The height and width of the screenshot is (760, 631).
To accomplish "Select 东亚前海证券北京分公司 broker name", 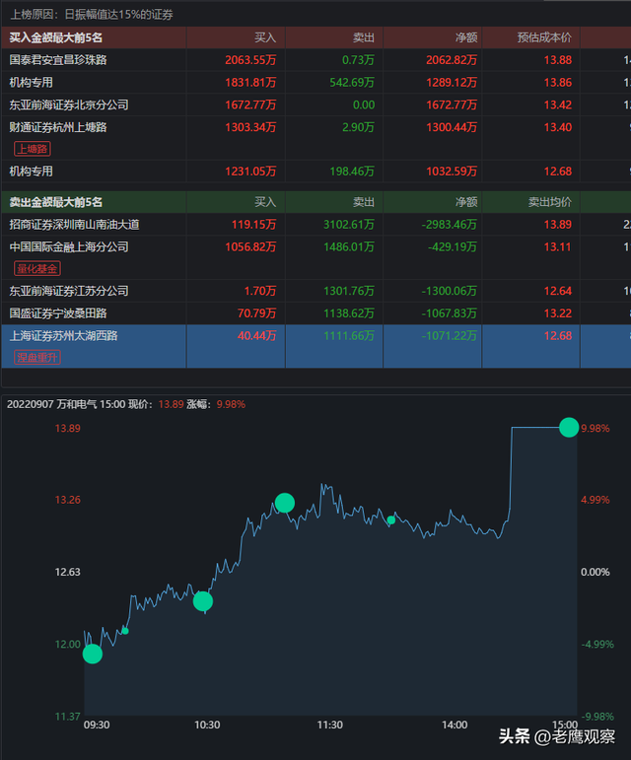I will click(x=69, y=105).
